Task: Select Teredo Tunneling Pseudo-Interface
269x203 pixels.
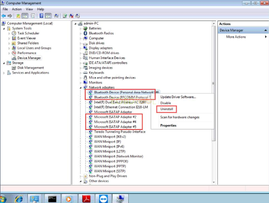Action: [x=120, y=132]
